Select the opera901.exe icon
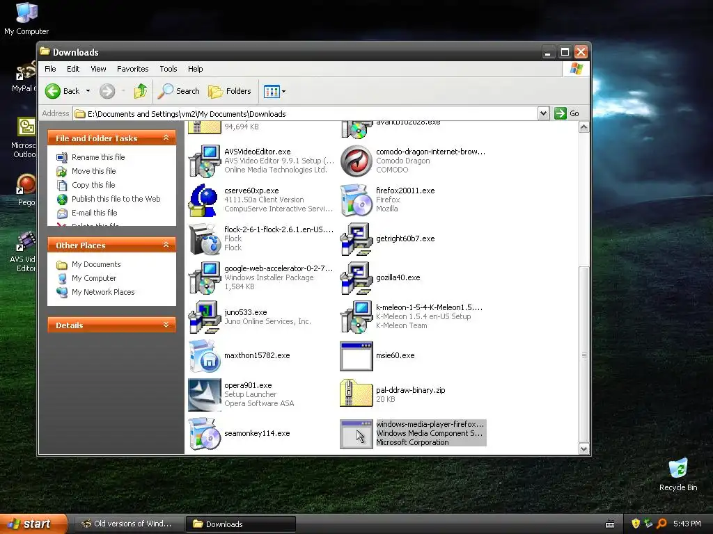713x534 pixels. point(205,395)
